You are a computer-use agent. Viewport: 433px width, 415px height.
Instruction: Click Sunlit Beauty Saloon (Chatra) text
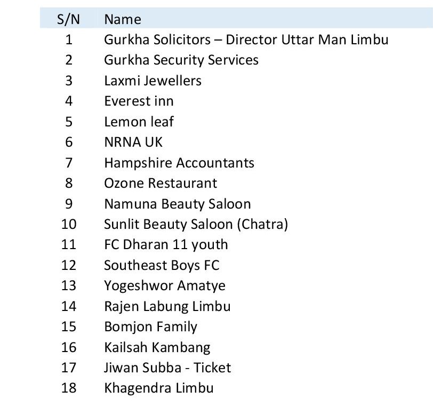click(196, 224)
